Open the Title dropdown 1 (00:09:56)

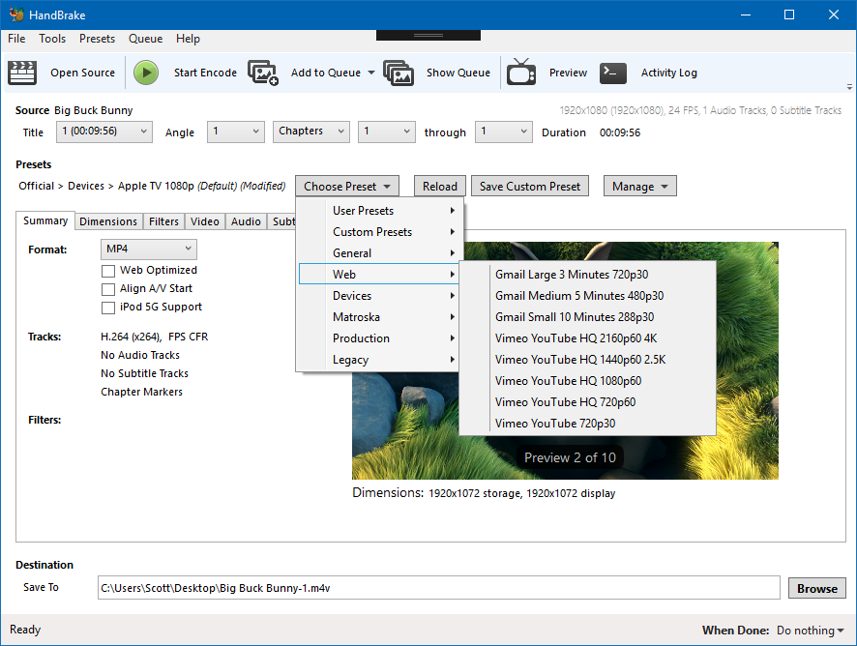click(x=104, y=132)
